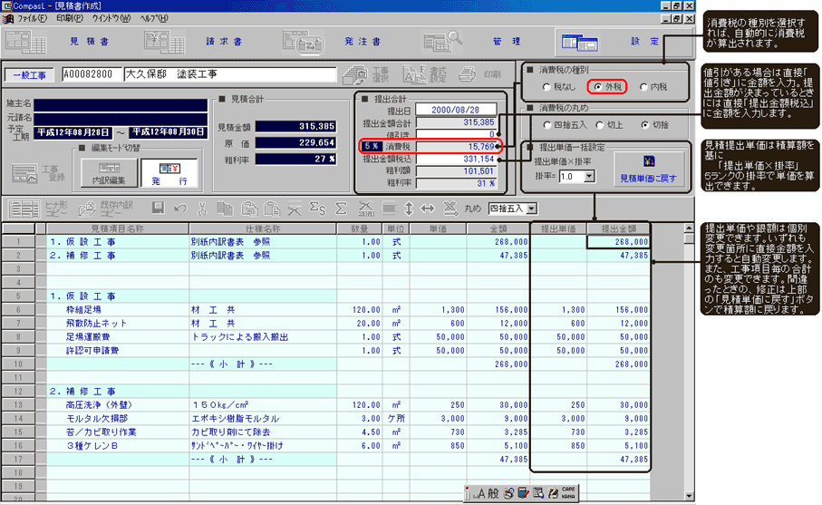Click the CAPS KANA IME indicator

pyautogui.click(x=568, y=492)
